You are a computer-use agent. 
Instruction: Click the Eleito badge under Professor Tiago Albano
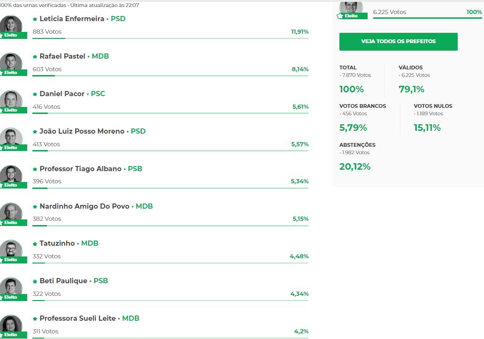[x=11, y=185]
